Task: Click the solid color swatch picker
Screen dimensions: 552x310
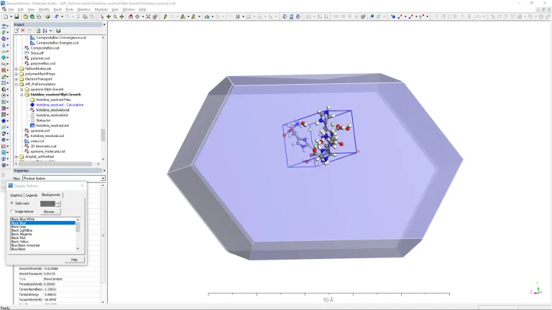Action: tap(47, 203)
